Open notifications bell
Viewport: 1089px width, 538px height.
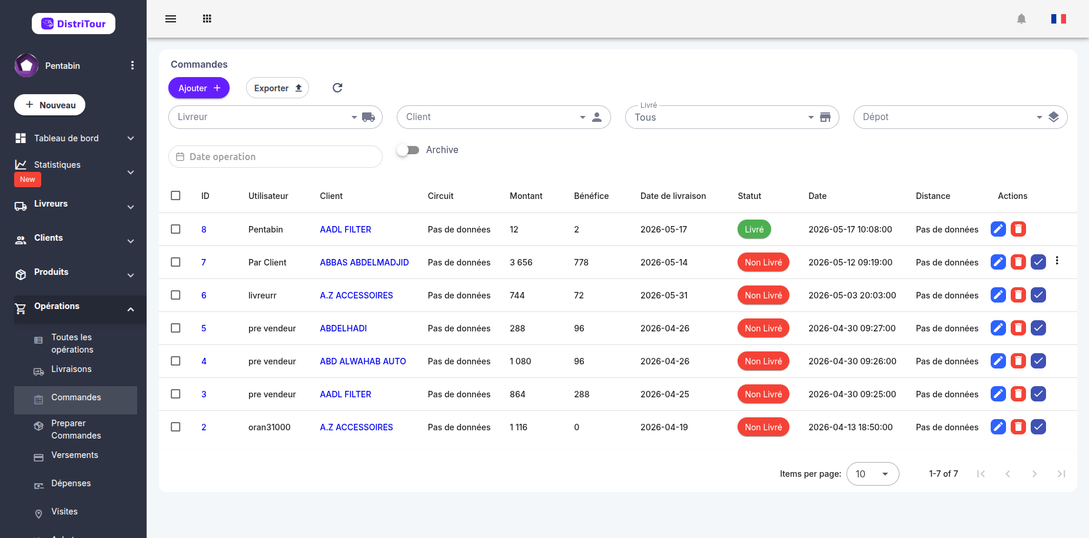(x=1021, y=19)
